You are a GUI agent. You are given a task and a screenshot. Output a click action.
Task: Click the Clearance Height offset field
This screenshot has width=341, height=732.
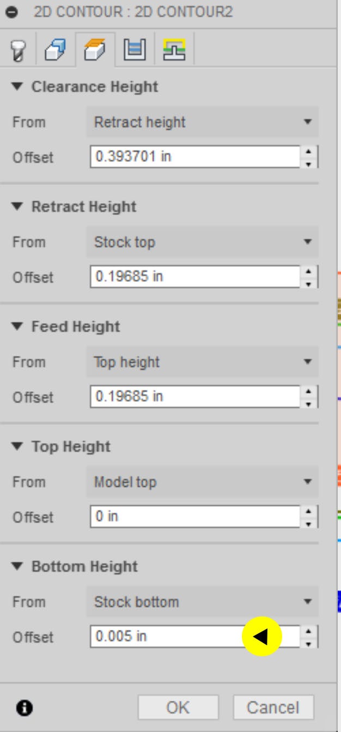pos(194,157)
